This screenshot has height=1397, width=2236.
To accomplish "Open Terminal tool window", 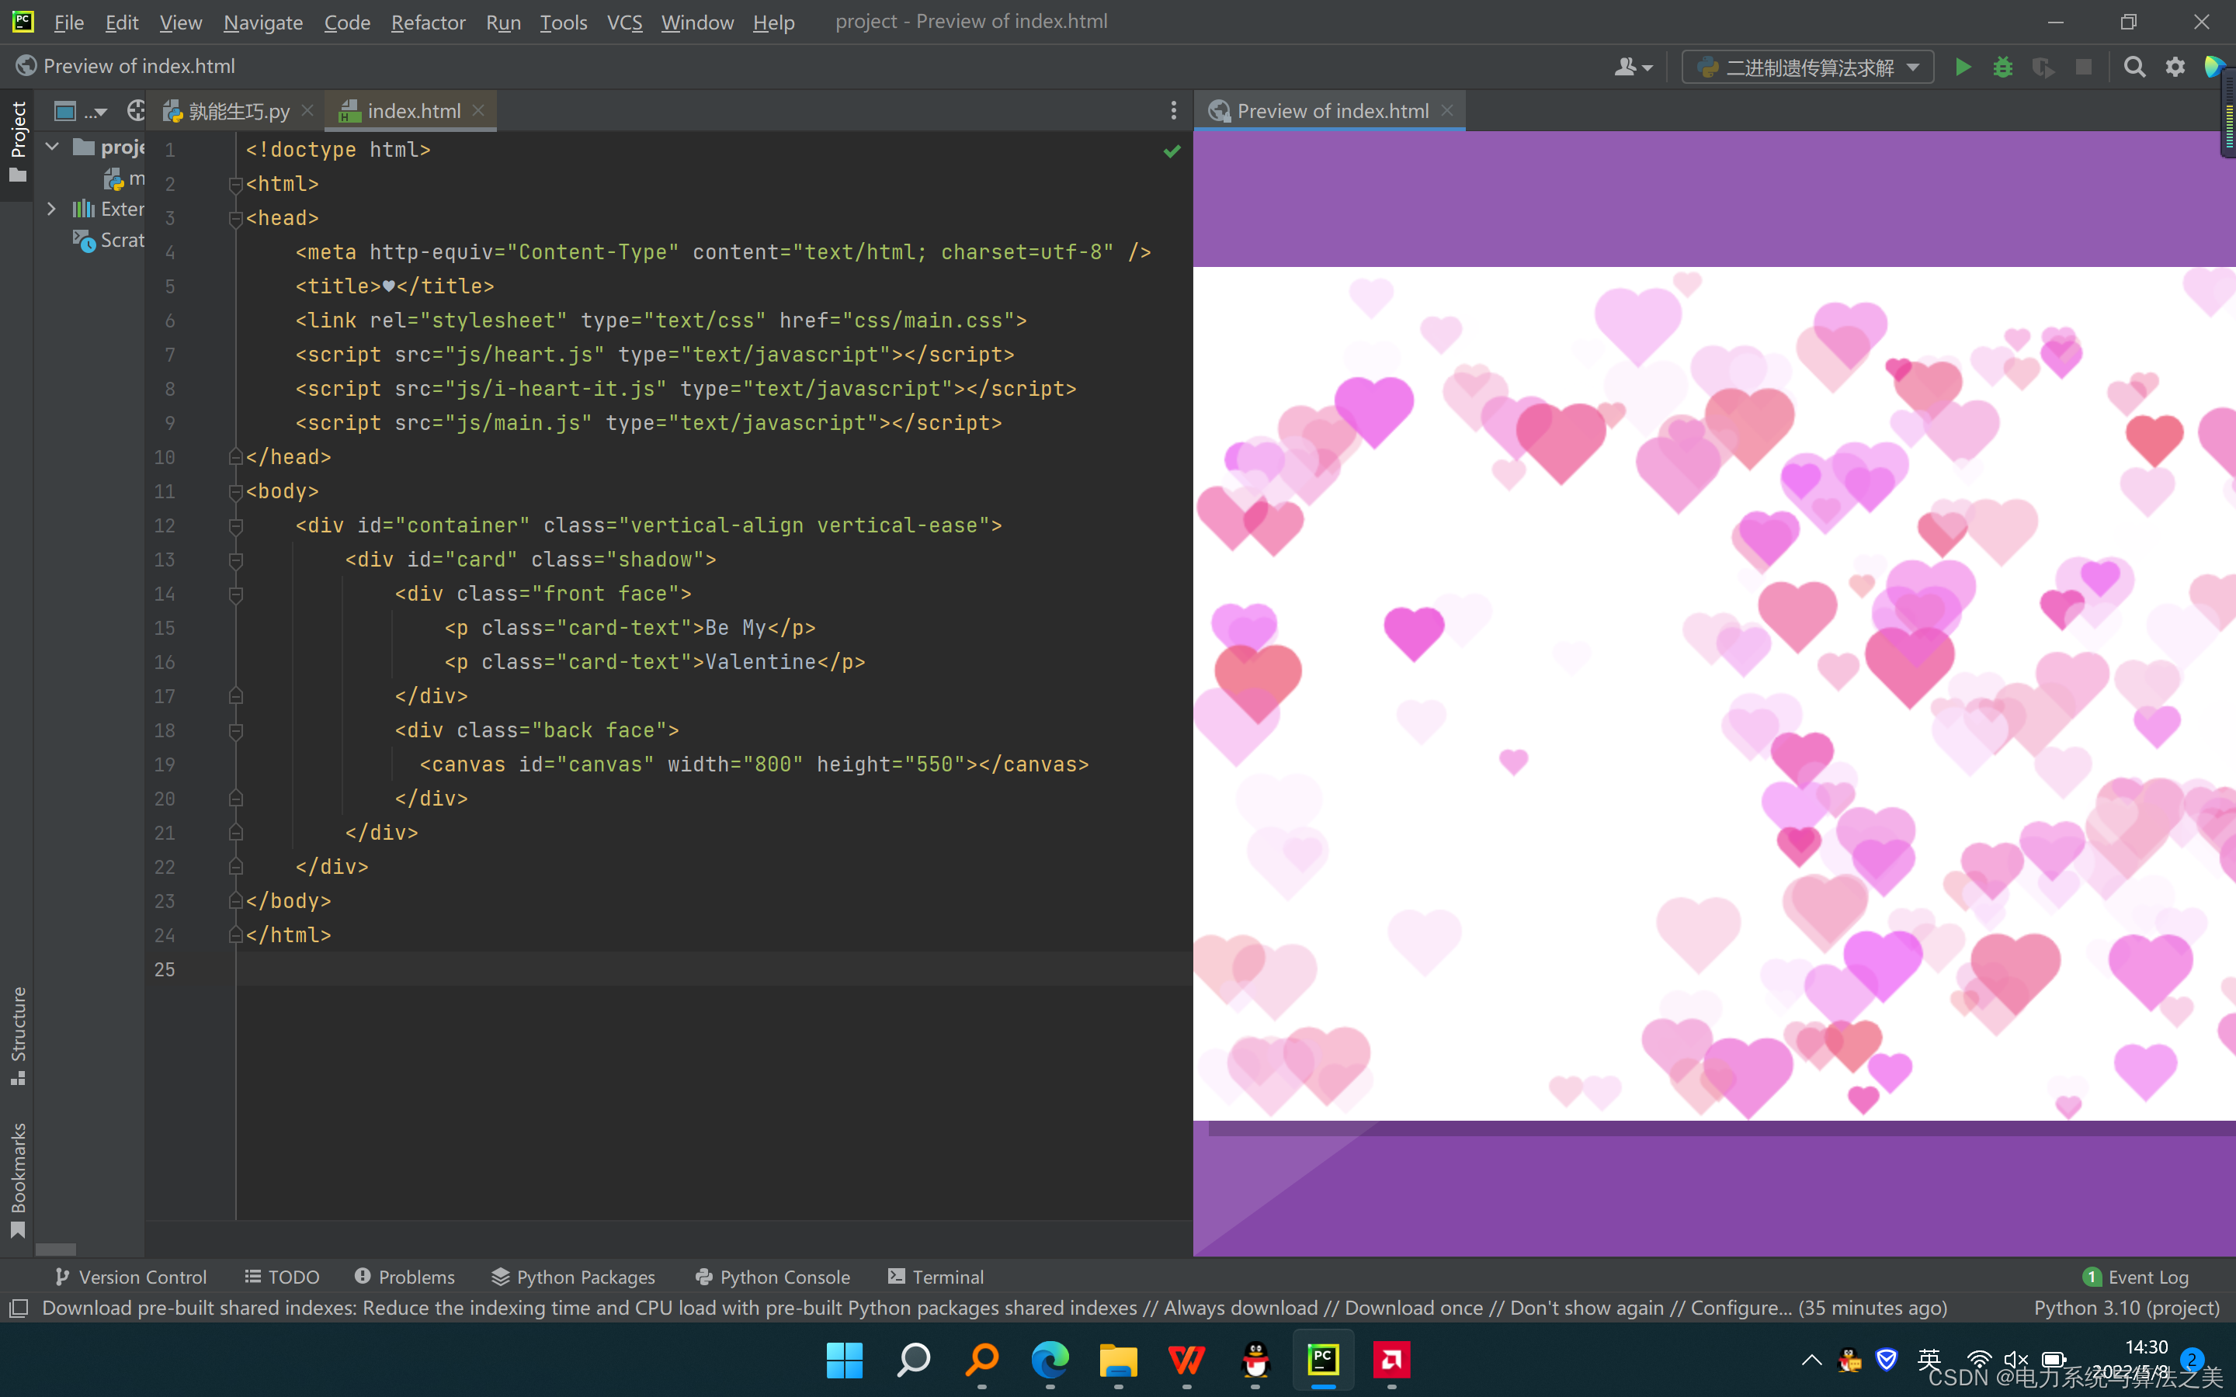I will tap(936, 1277).
